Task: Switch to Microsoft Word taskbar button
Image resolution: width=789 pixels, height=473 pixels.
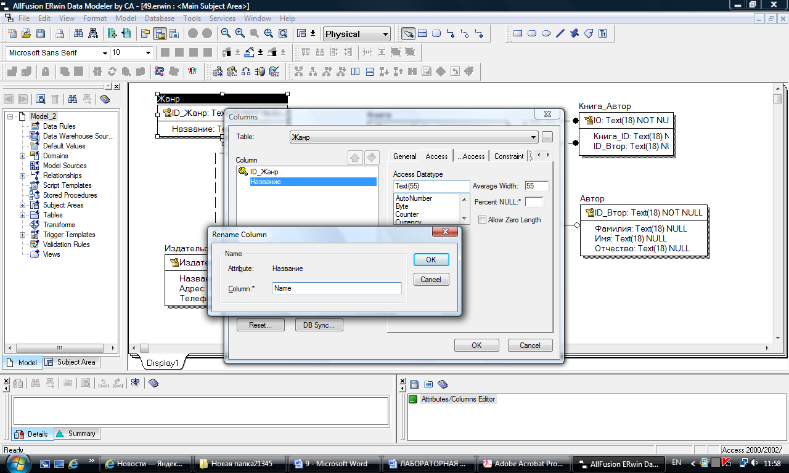Action: click(x=335, y=464)
